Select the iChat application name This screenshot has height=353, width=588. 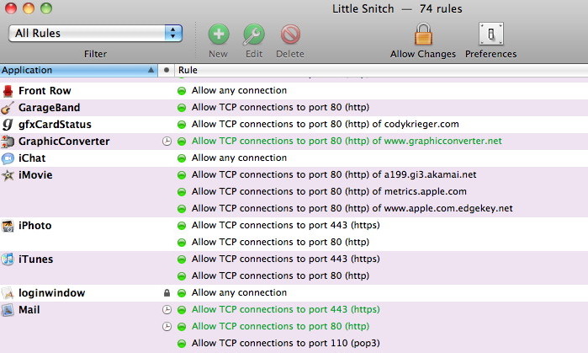(32, 158)
